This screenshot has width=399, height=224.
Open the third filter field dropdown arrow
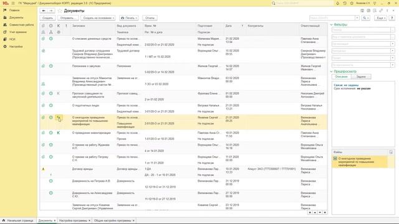click(x=393, y=44)
